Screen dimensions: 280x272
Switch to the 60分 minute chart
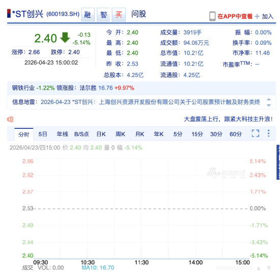pyautogui.click(x=236, y=134)
